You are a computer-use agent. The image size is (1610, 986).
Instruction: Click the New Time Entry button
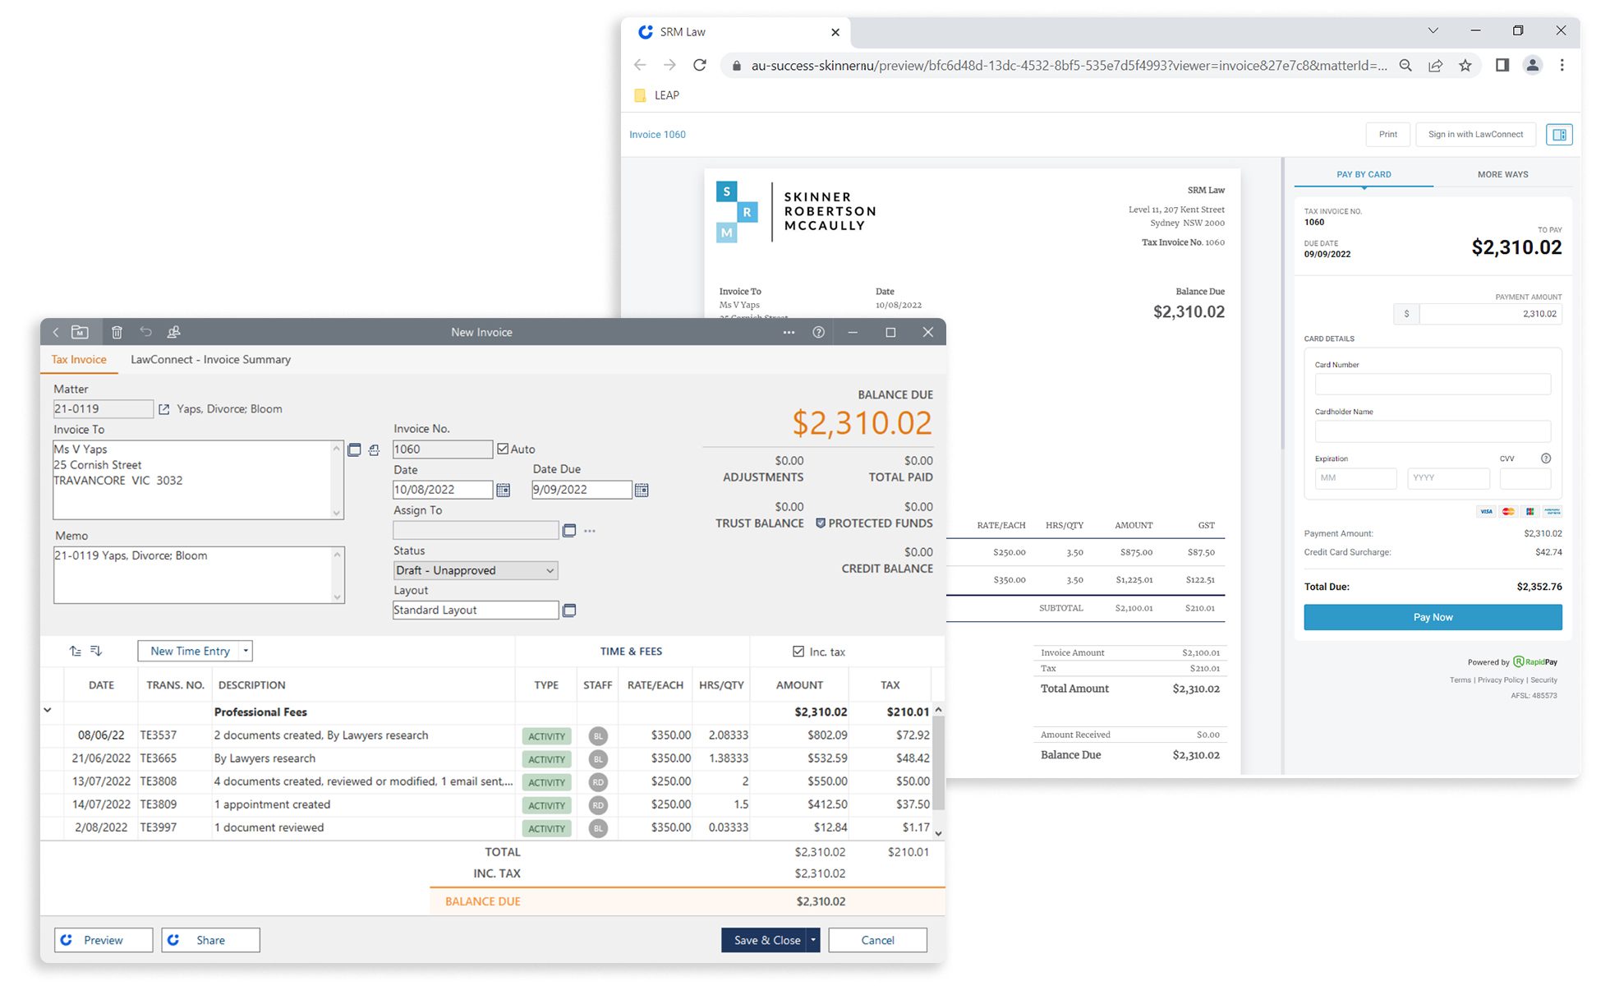coord(190,651)
